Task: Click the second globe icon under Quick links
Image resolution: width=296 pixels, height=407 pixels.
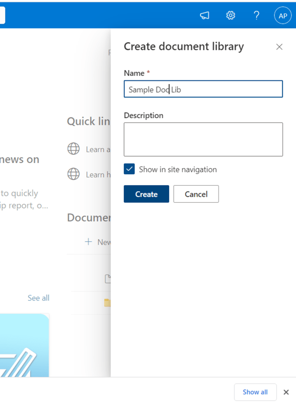Action: (73, 174)
